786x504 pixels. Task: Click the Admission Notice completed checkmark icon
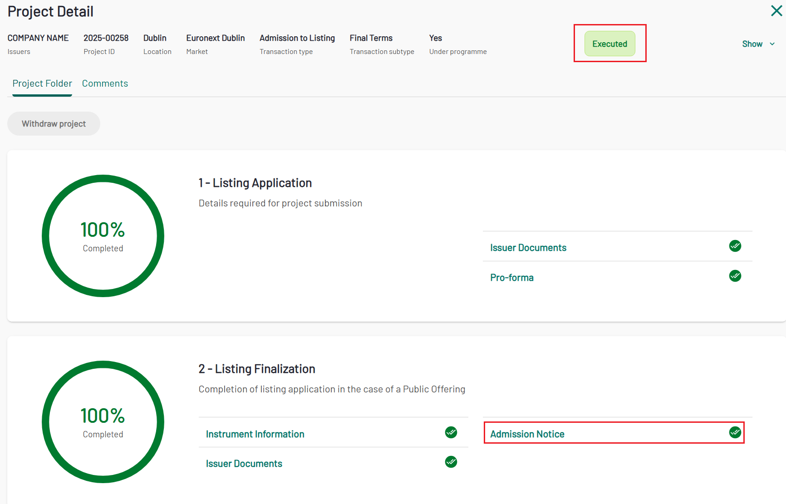coord(735,432)
